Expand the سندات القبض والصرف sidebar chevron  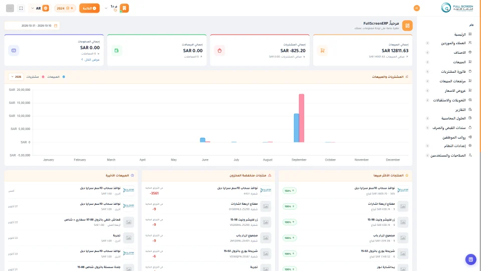[x=427, y=128]
